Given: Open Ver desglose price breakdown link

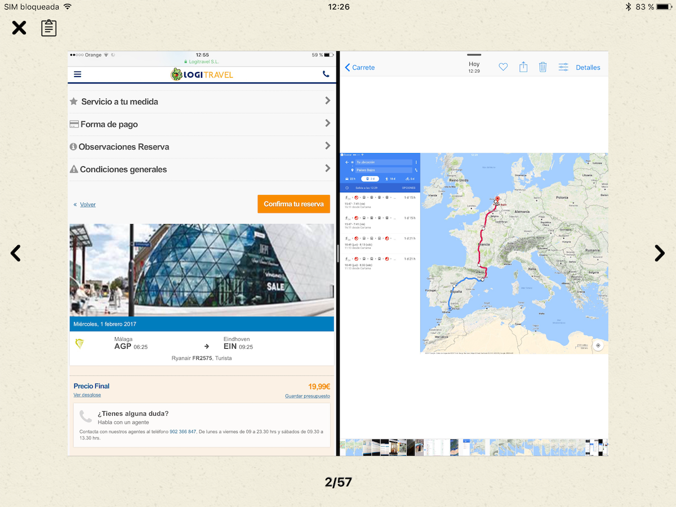Looking at the screenshot, I should [87, 395].
